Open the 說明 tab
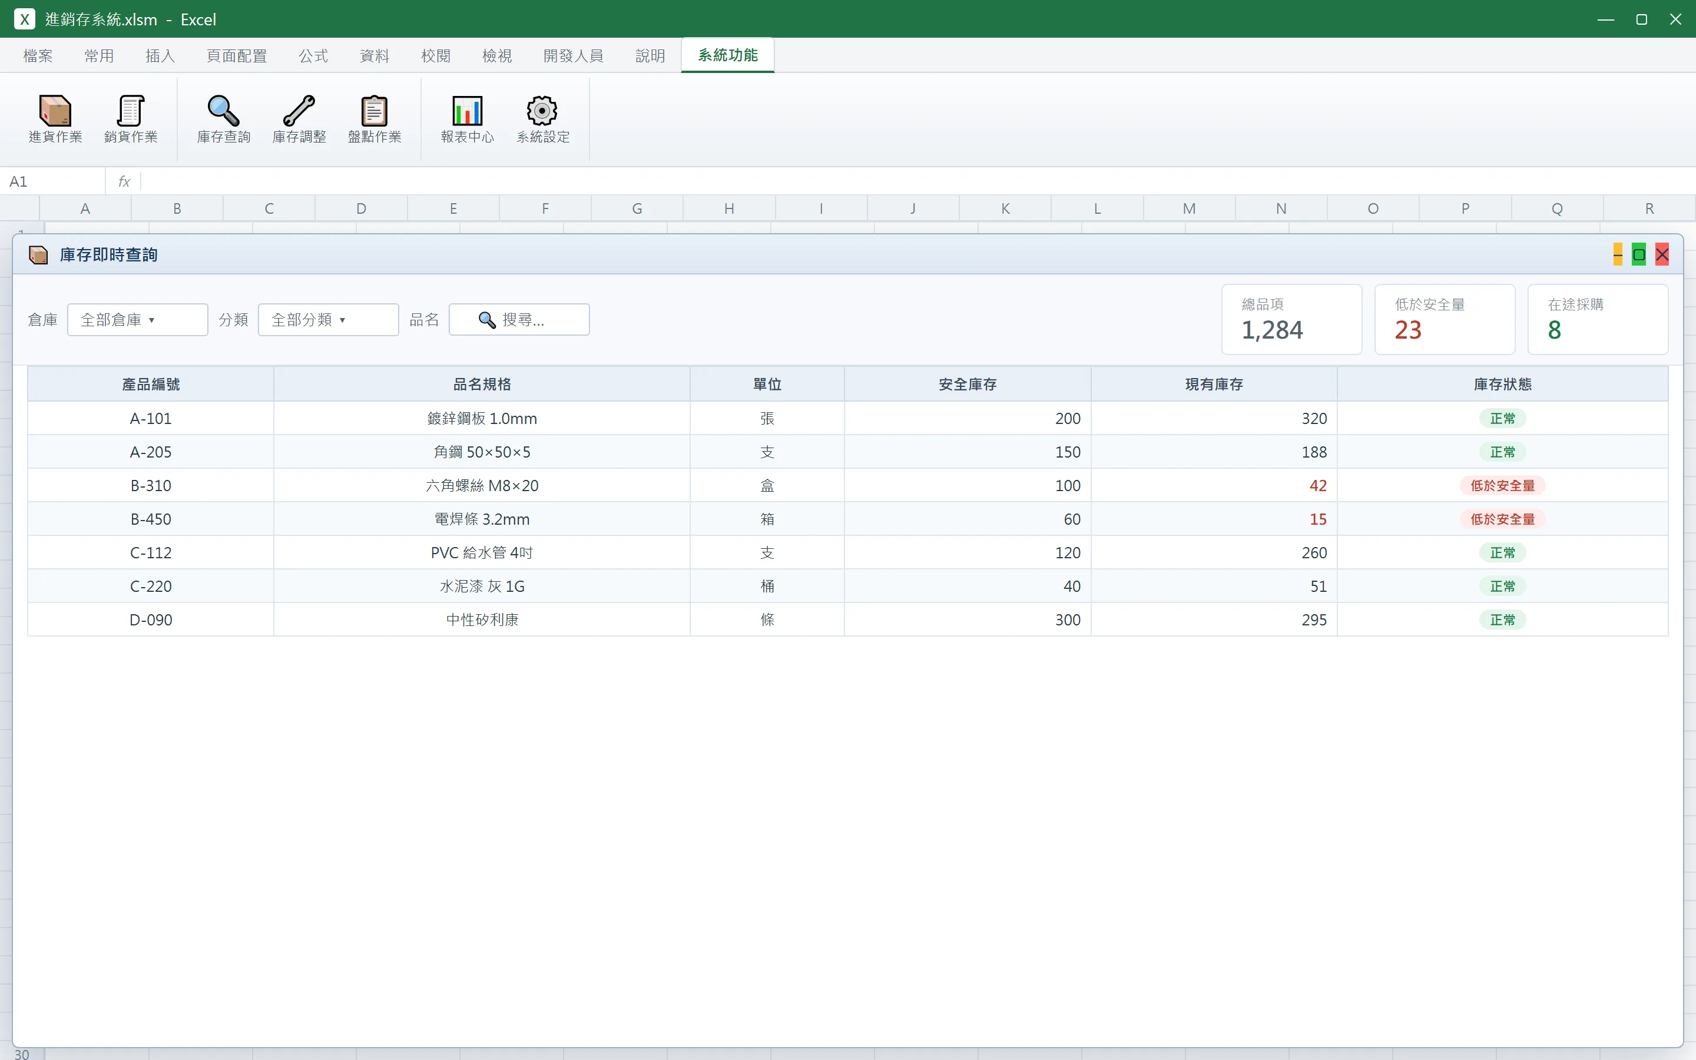The width and height of the screenshot is (1696, 1060). [x=650, y=55]
